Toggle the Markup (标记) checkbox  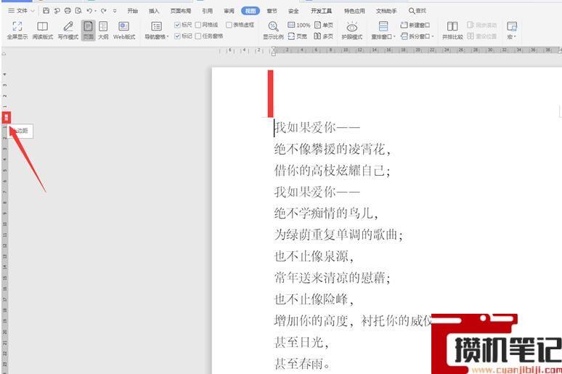click(x=183, y=36)
